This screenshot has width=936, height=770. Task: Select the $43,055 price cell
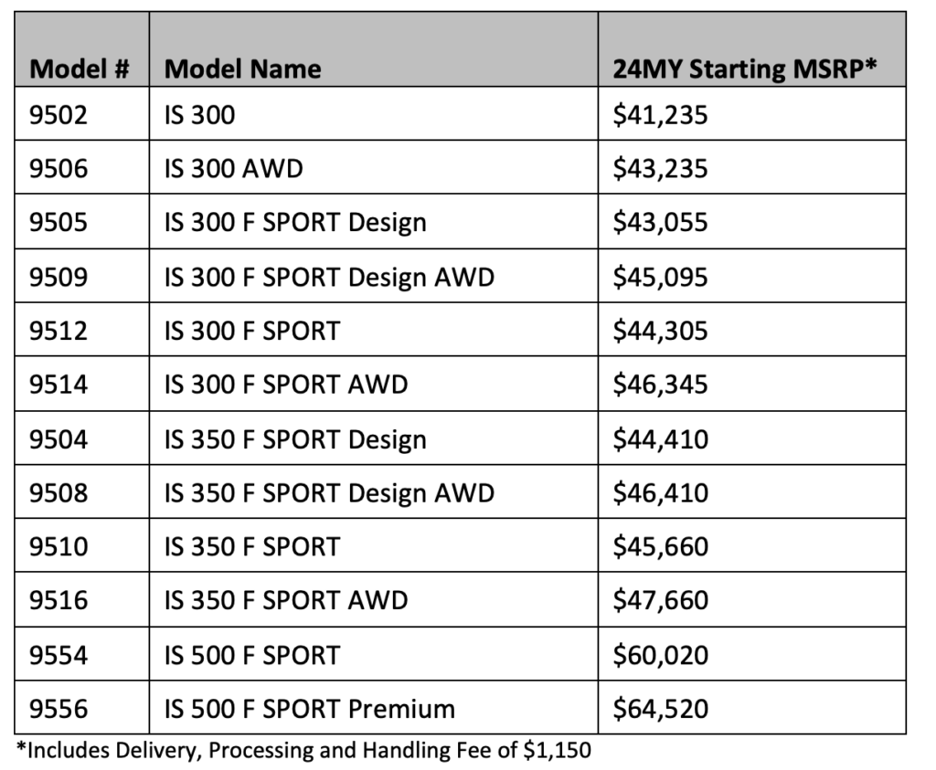[x=660, y=223]
